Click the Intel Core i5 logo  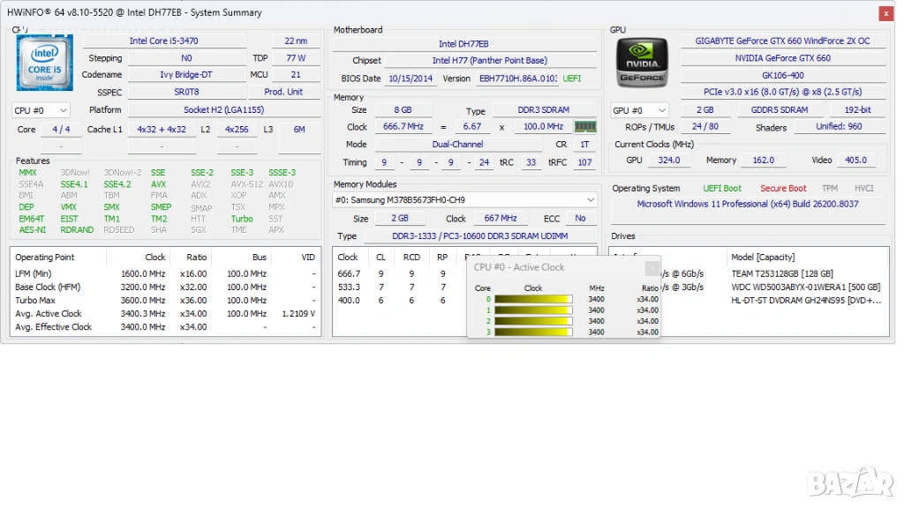pyautogui.click(x=44, y=63)
